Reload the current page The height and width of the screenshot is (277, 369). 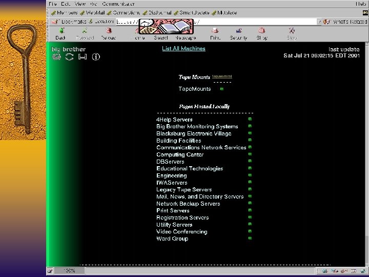109,34
